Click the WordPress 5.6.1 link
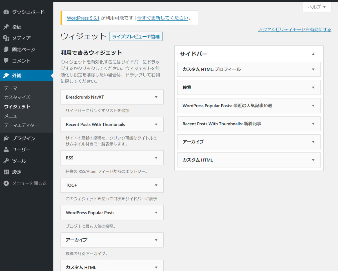 pyautogui.click(x=83, y=18)
